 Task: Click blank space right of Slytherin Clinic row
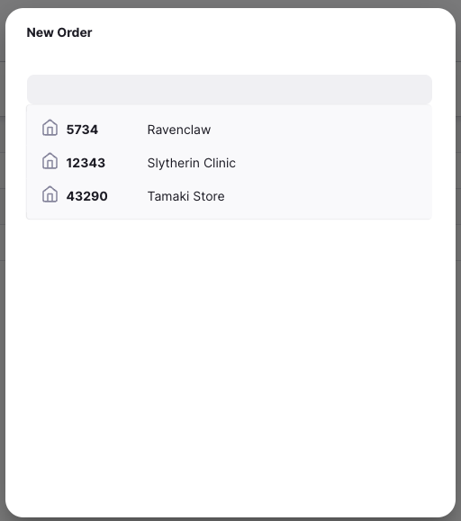(332, 163)
